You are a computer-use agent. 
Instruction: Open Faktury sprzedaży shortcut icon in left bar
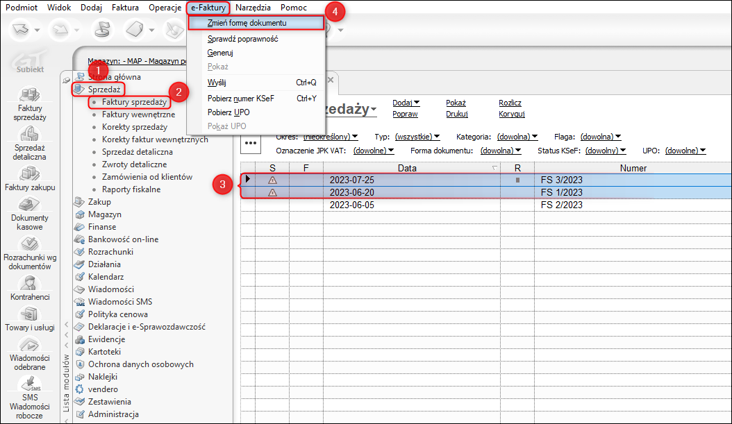pos(28,95)
